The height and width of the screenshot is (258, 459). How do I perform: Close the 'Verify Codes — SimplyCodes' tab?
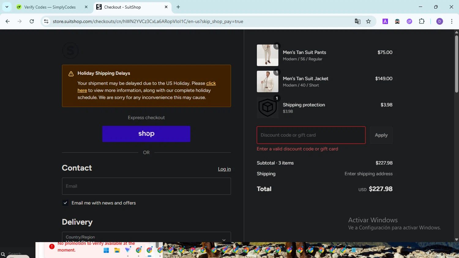86,7
